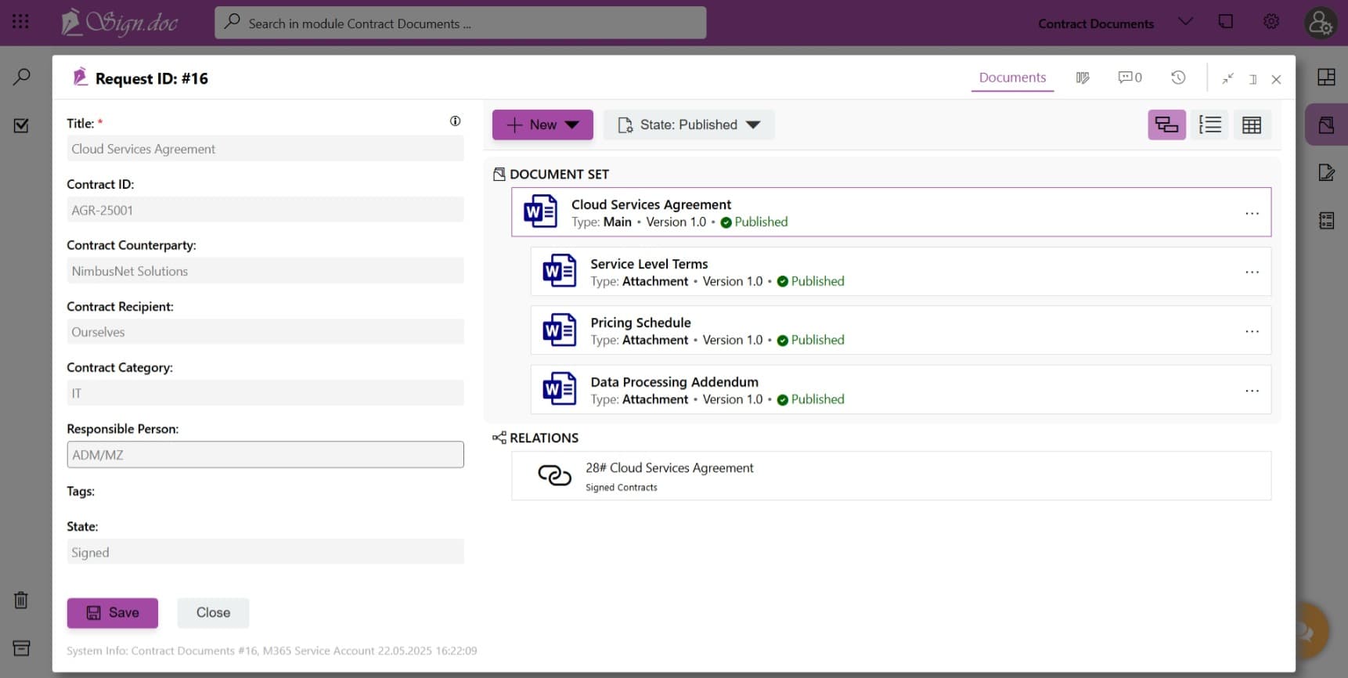The height and width of the screenshot is (678, 1348).
Task: Open more options for Cloud Services Agreement document
Action: [1252, 213]
